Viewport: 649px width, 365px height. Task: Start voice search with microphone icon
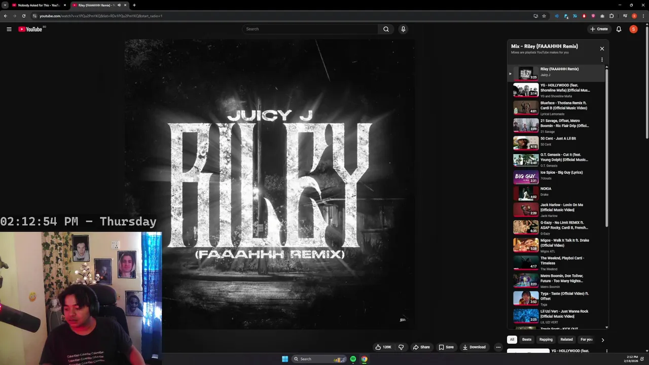click(x=403, y=29)
